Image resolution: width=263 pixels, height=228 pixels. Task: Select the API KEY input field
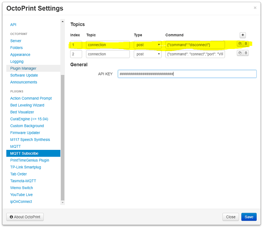click(187, 74)
